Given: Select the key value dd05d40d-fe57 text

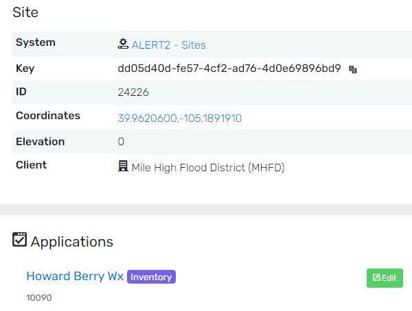Looking at the screenshot, I should pyautogui.click(x=229, y=69).
